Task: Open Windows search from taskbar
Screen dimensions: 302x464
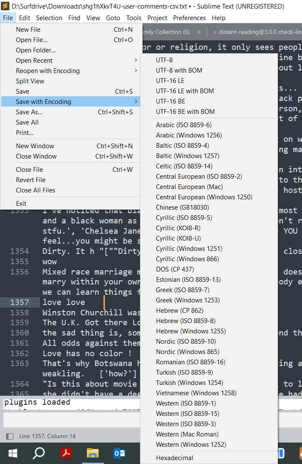Action: pos(39,453)
